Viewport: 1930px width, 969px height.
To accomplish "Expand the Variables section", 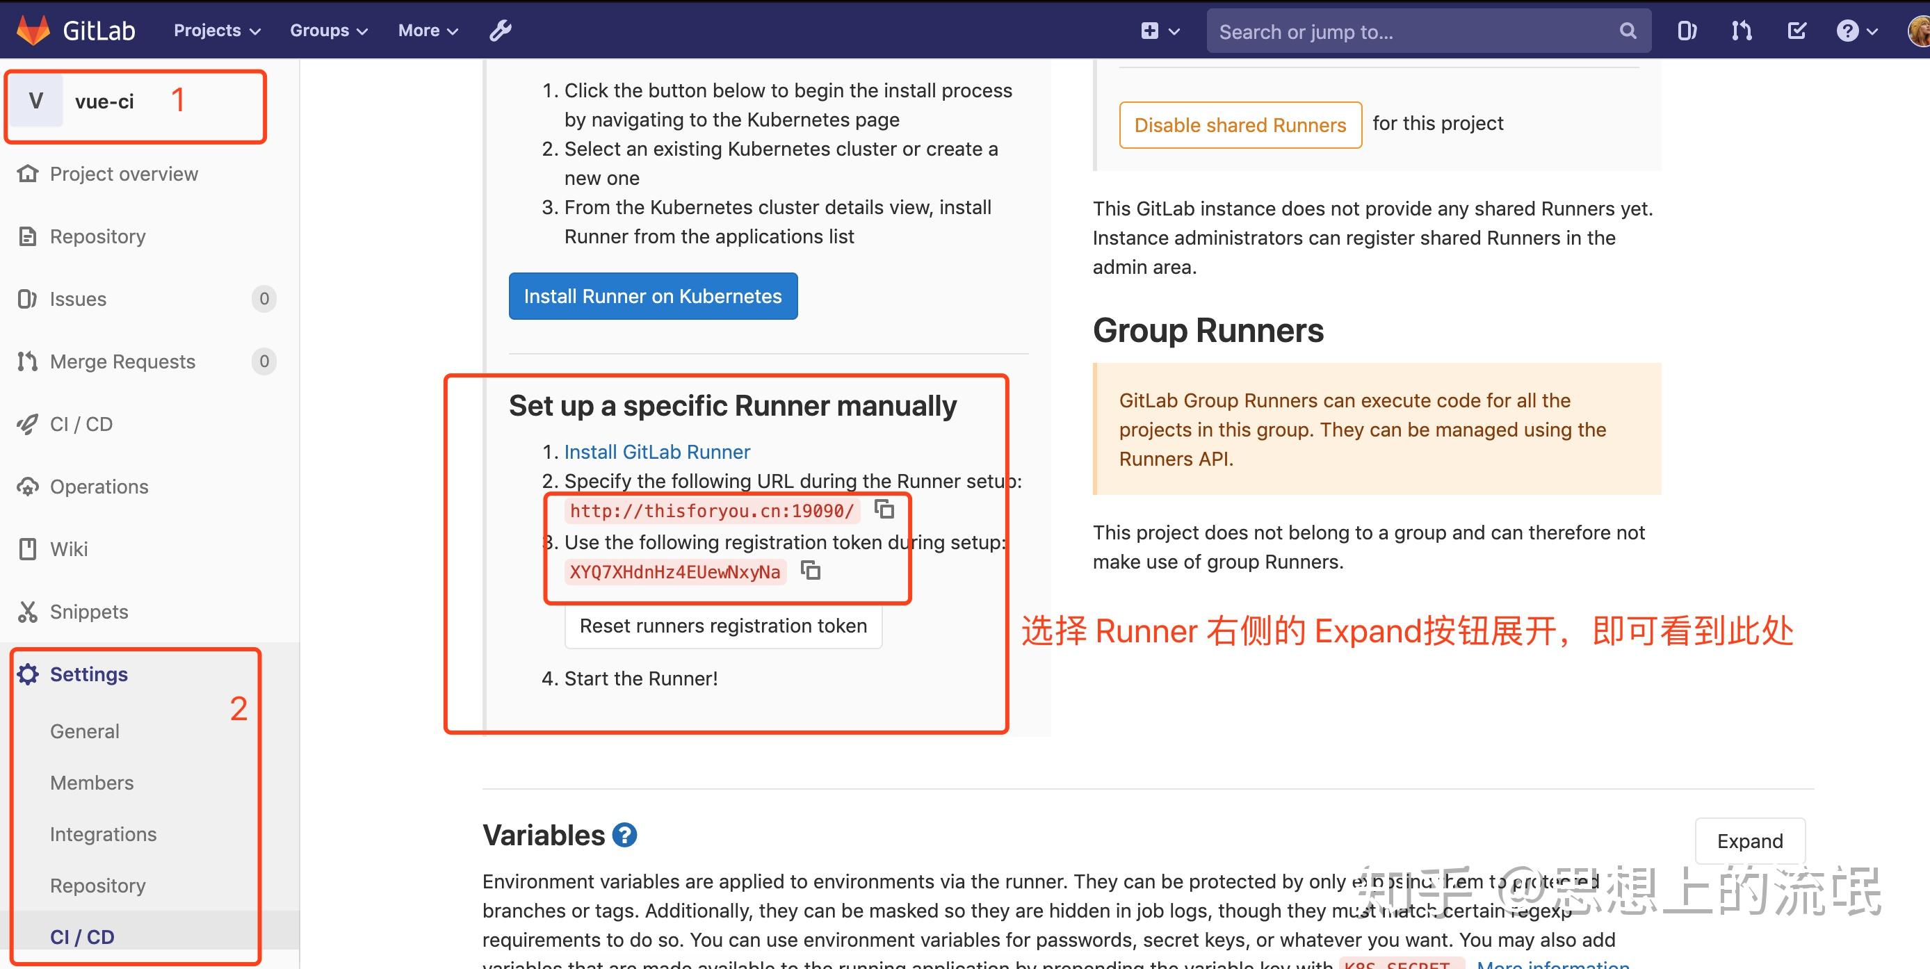I will pos(1750,841).
